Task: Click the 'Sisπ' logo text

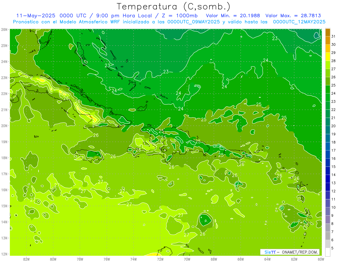Action: [270, 252]
